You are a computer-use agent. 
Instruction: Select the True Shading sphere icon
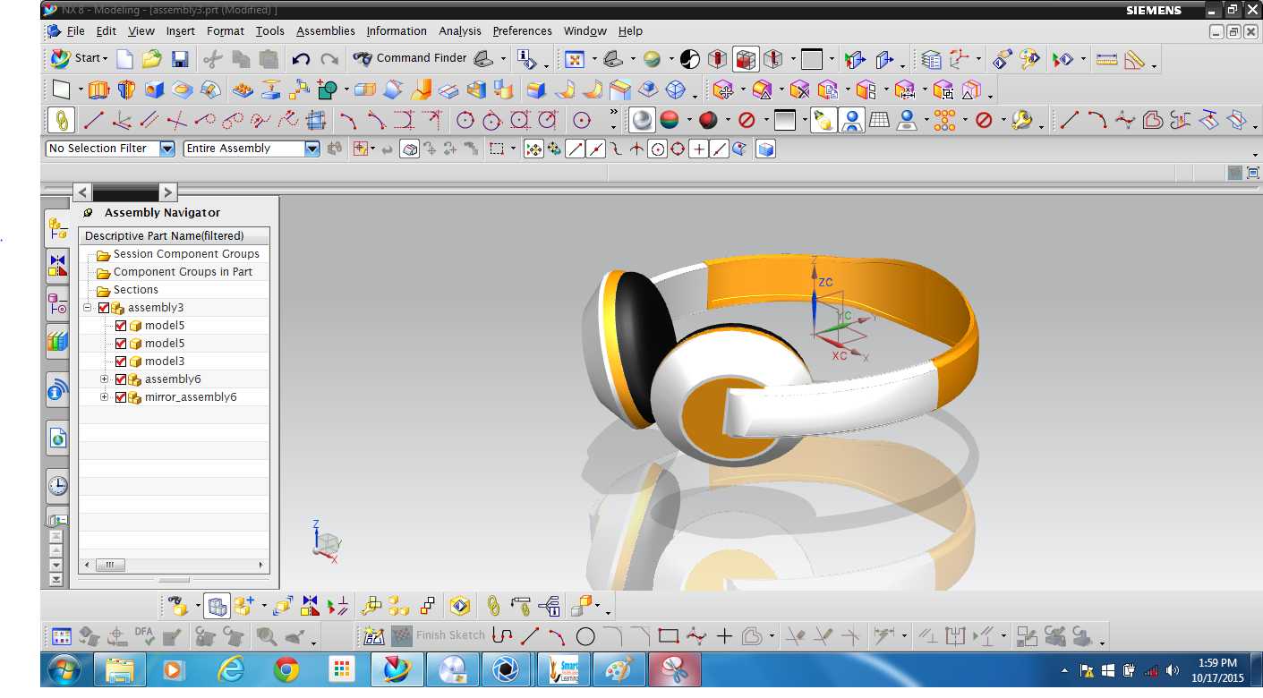(x=642, y=120)
